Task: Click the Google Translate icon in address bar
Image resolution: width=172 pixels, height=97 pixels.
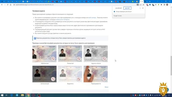Action: [x=138, y=5]
